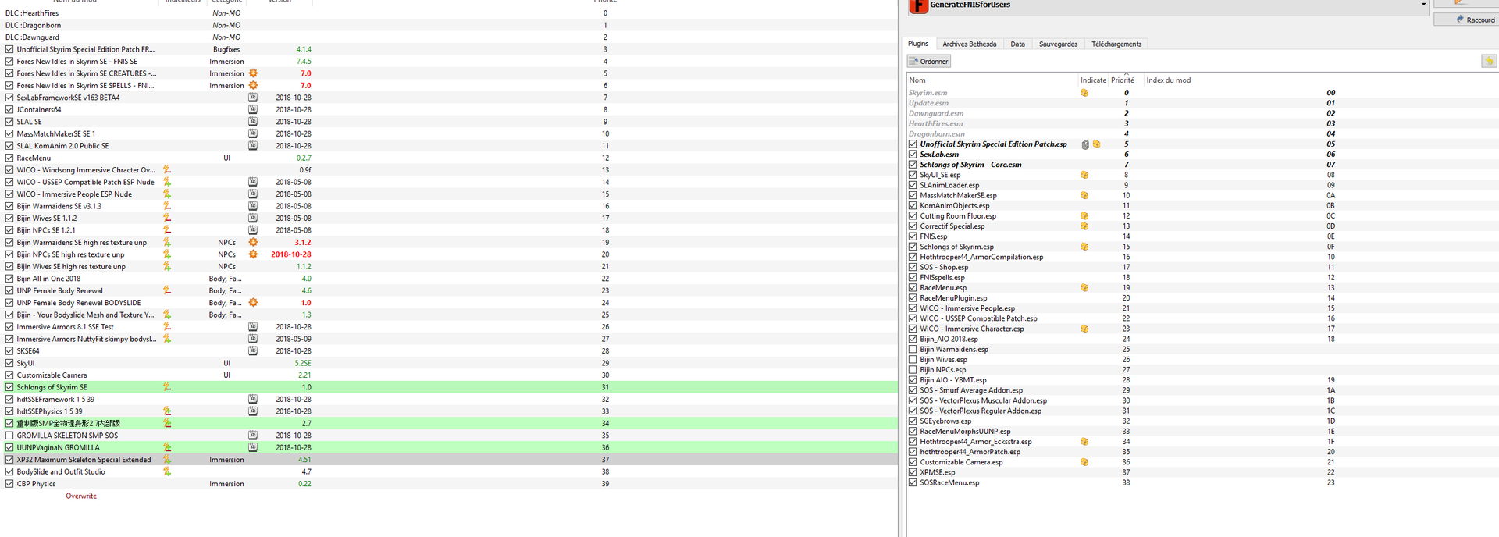Select the Immersive Armors 8.1 SSE Test mod

tap(449, 327)
